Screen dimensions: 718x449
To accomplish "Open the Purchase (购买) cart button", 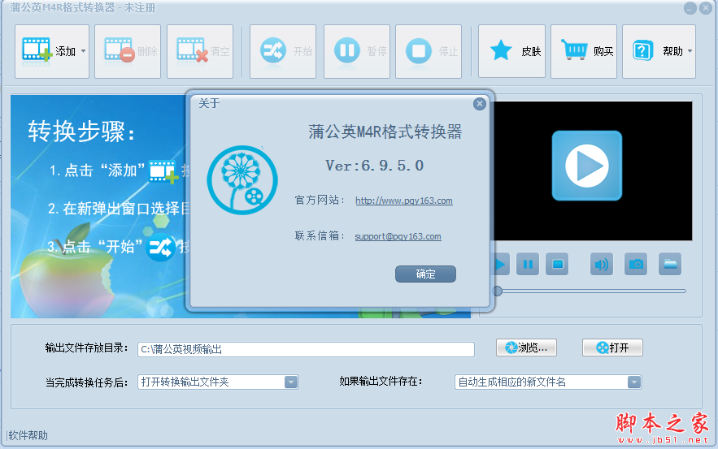I will point(584,51).
